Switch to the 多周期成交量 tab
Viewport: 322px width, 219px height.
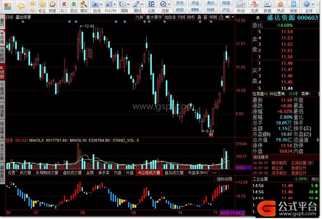[47, 173]
